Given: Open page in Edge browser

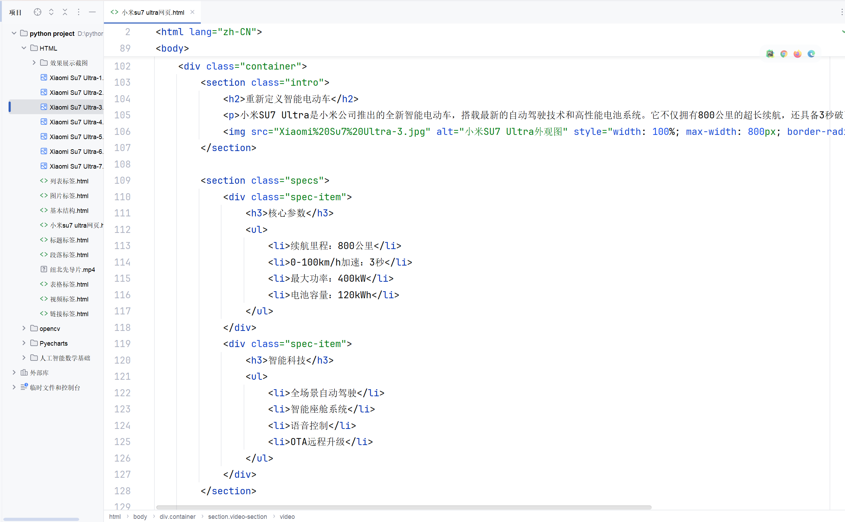Looking at the screenshot, I should tap(811, 54).
